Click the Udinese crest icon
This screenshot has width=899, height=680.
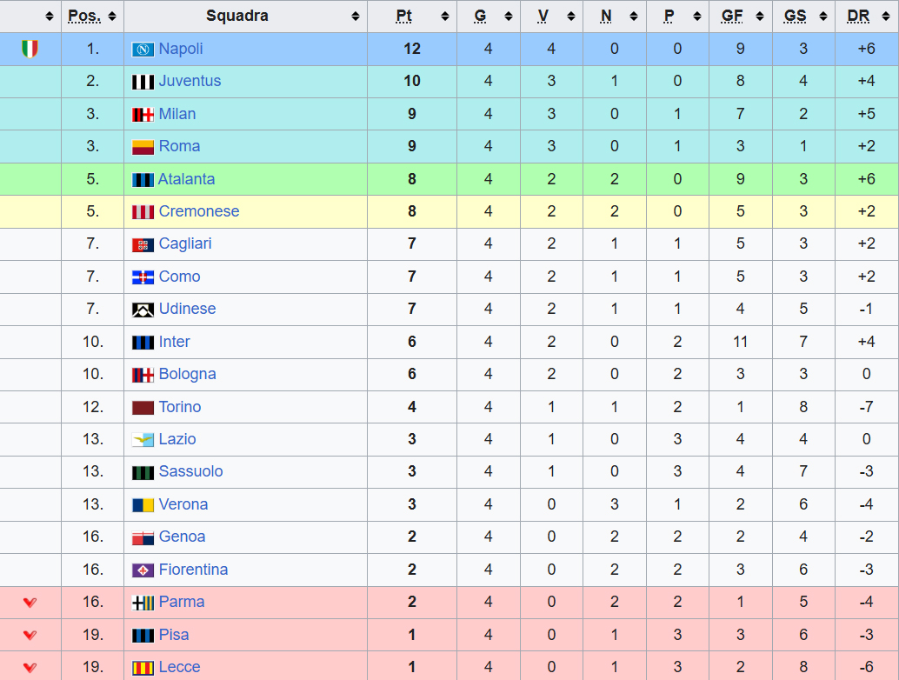(x=143, y=310)
